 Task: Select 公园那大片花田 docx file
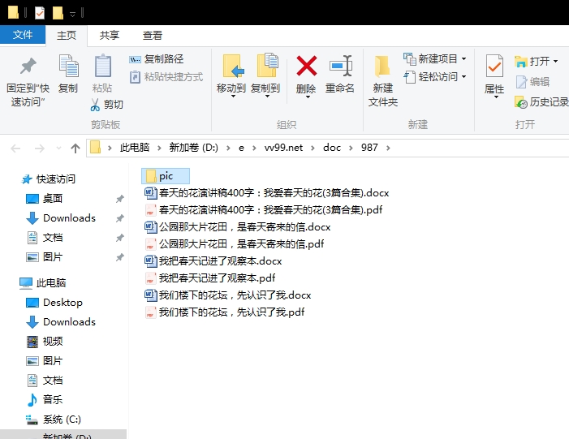[x=238, y=226]
